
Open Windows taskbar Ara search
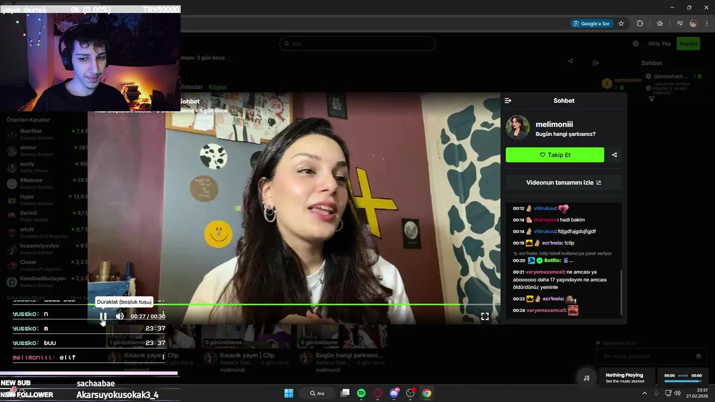318,393
